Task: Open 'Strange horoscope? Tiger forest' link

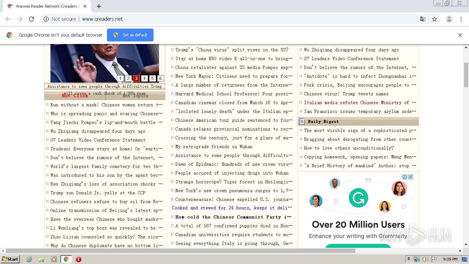Action: coord(234,182)
